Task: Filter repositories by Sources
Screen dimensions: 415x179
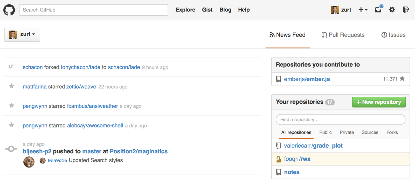Action: 370,133
